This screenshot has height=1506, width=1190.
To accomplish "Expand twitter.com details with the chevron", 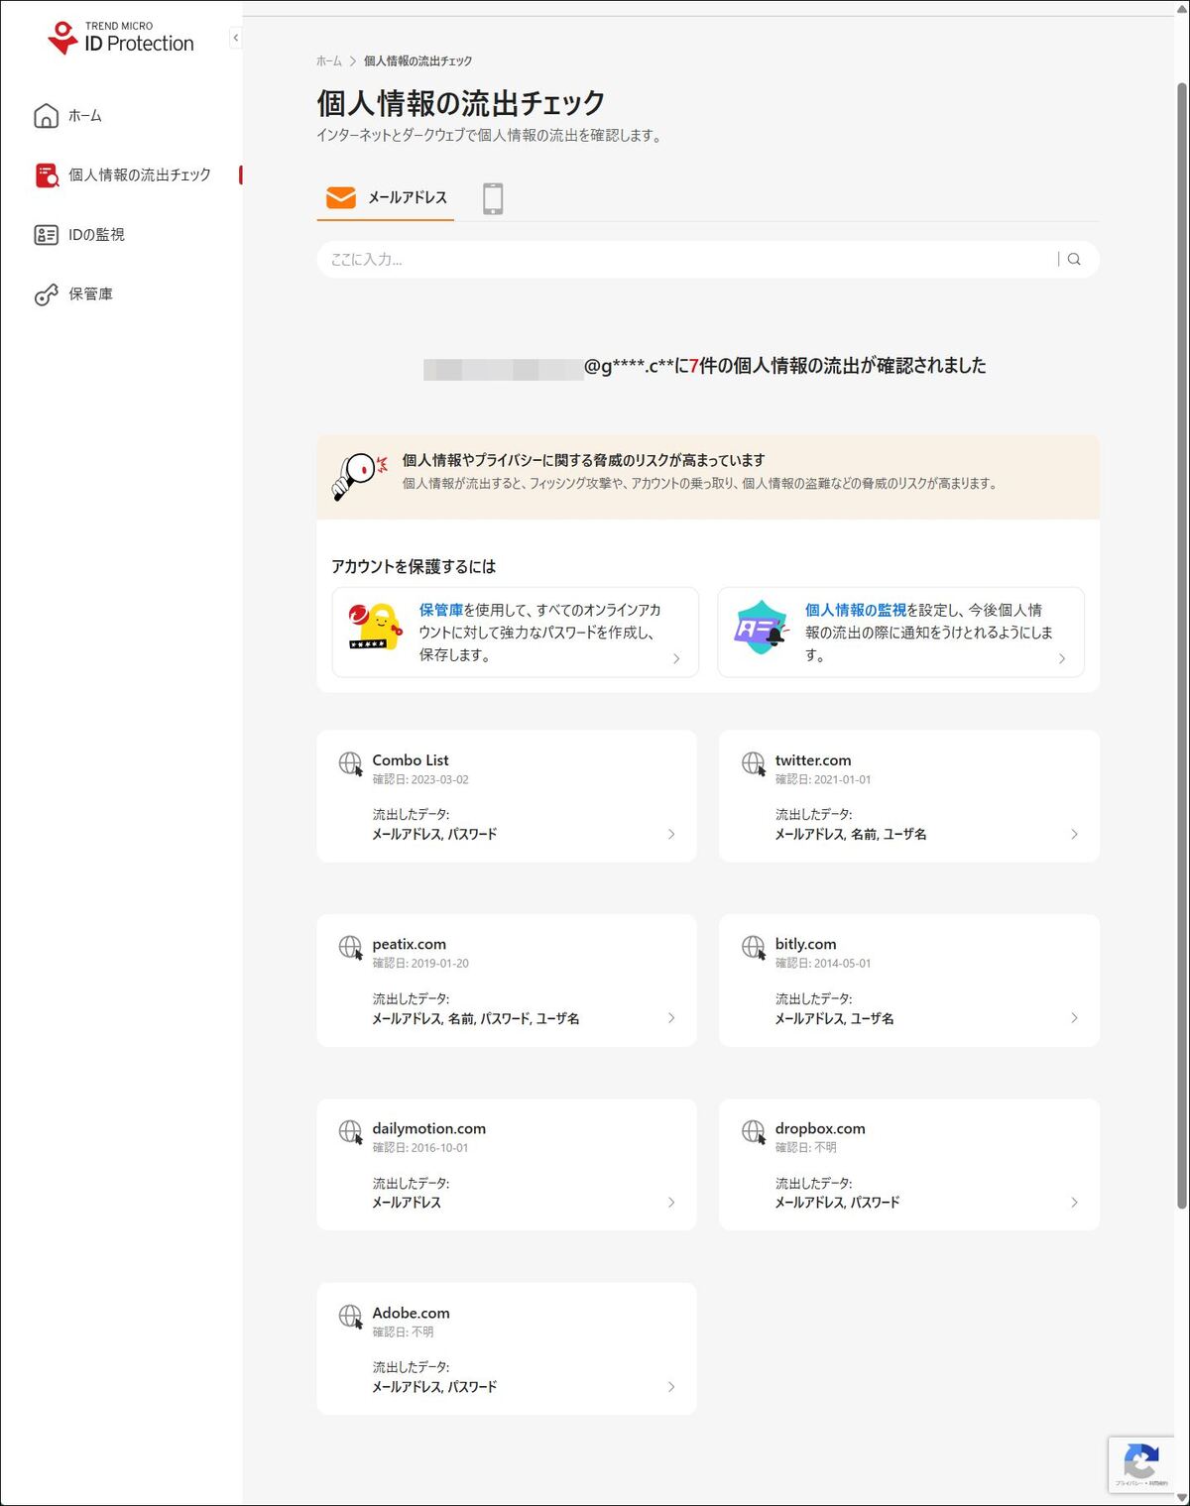I will point(1074,835).
